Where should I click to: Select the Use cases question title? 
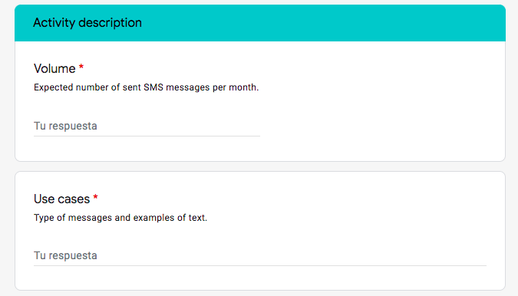[62, 199]
